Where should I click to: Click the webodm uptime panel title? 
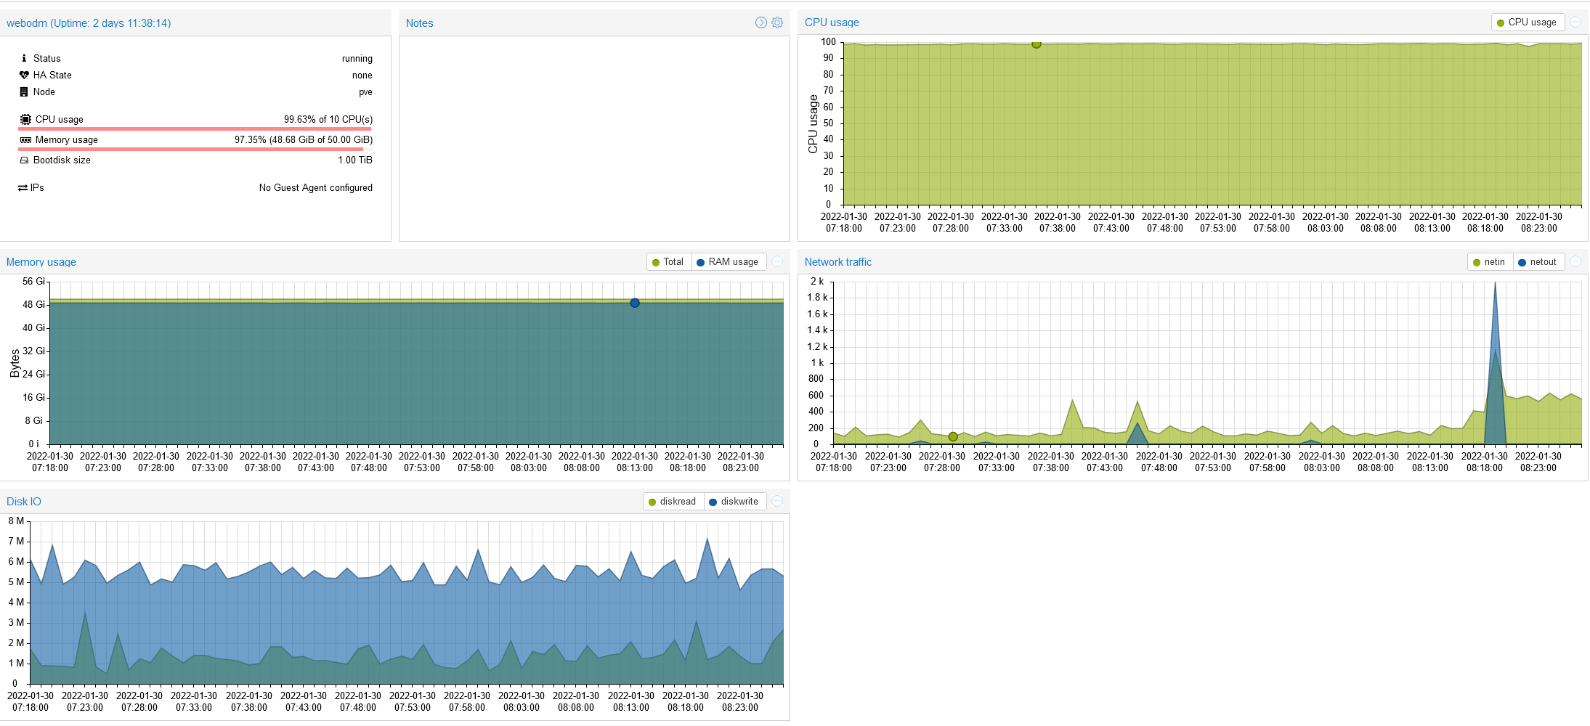pyautogui.click(x=89, y=23)
